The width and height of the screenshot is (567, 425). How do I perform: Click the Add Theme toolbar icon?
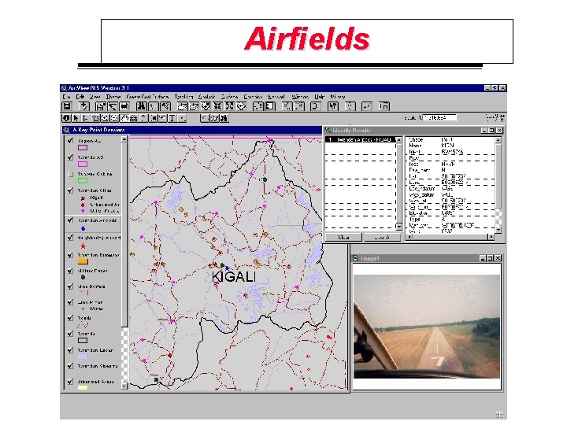click(84, 106)
